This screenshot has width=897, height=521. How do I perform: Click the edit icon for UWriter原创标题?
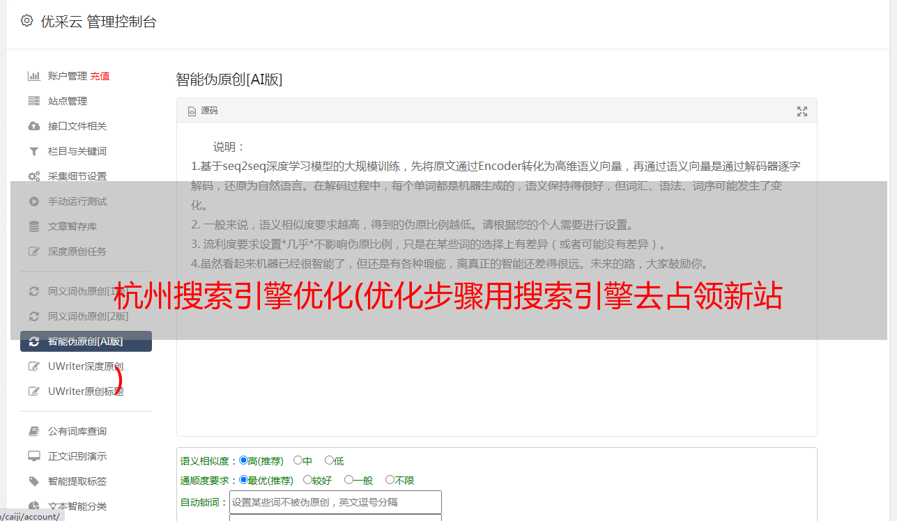click(33, 391)
